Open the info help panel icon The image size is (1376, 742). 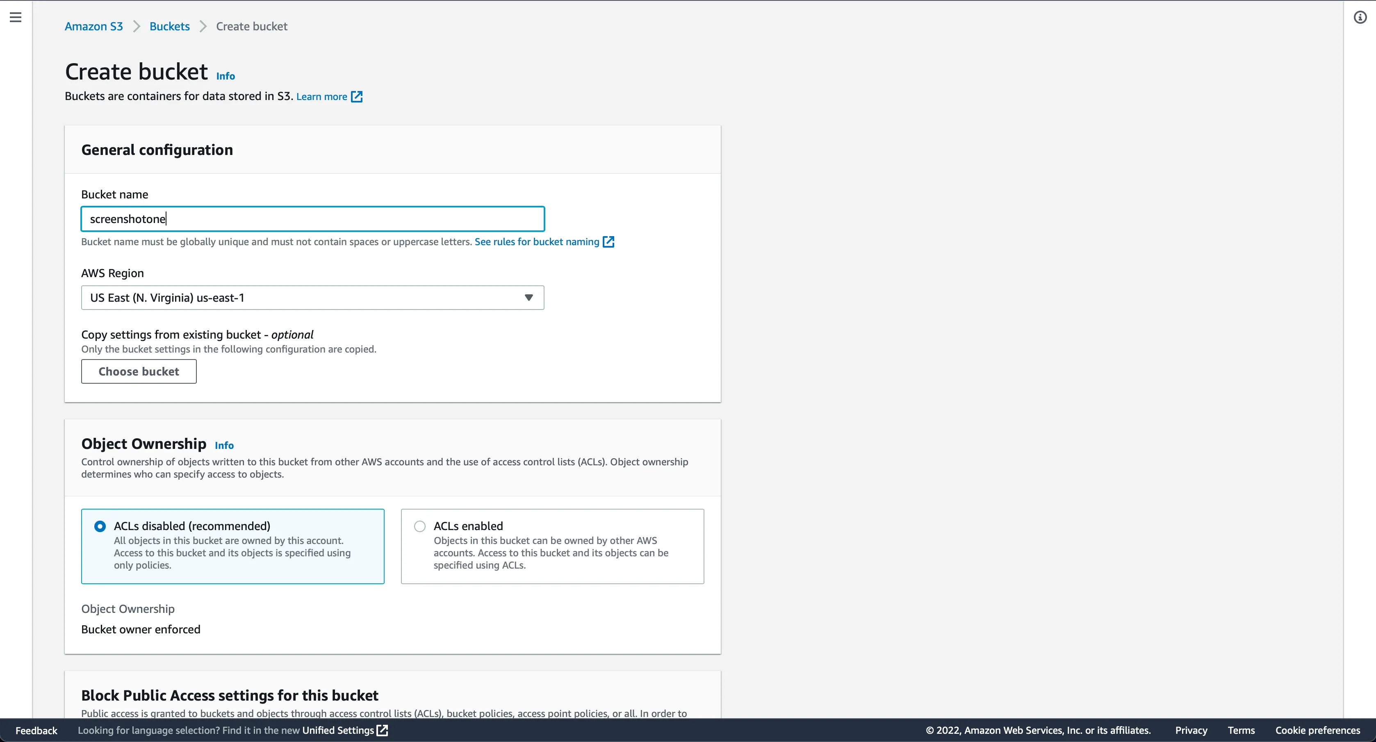[x=1360, y=18]
